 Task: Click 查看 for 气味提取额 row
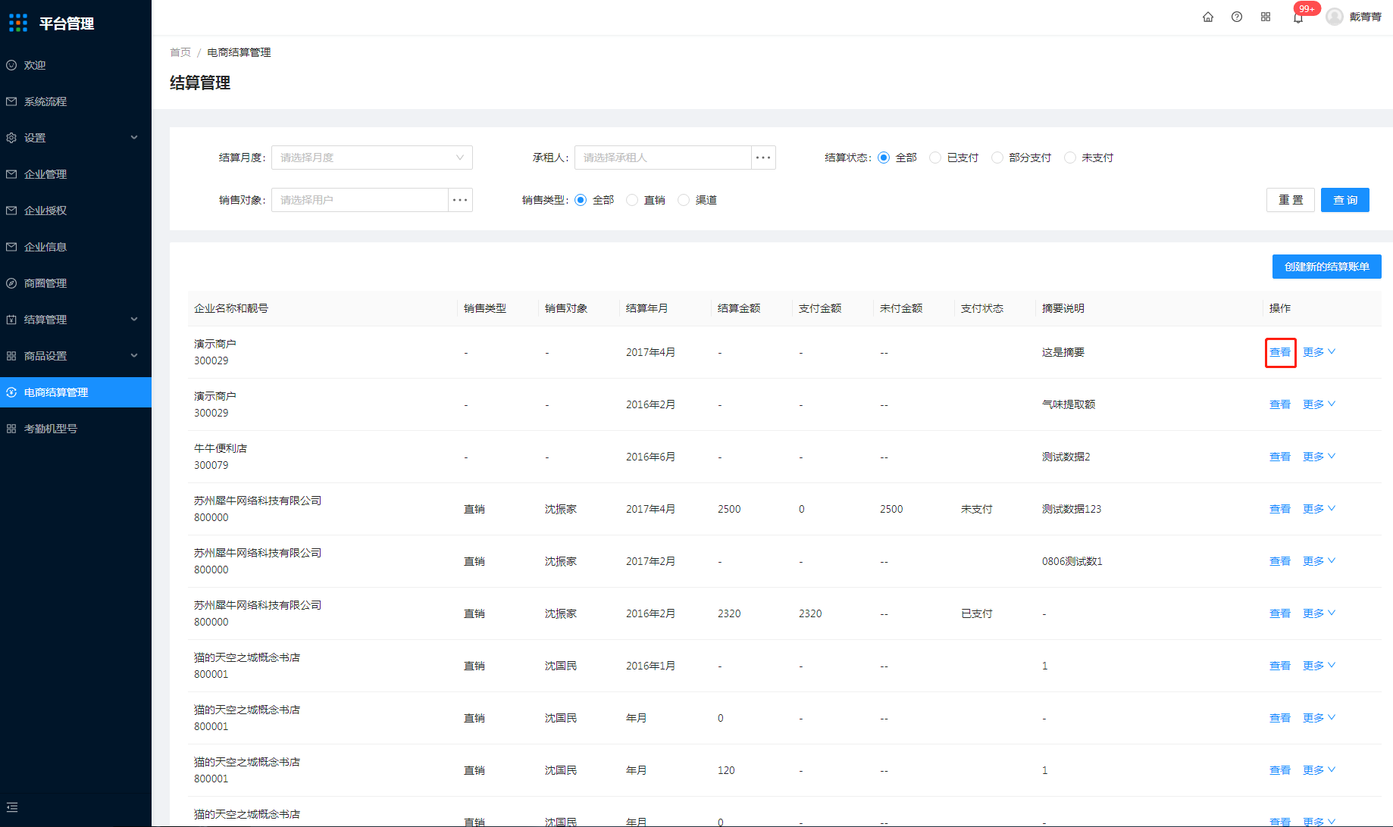click(1280, 404)
